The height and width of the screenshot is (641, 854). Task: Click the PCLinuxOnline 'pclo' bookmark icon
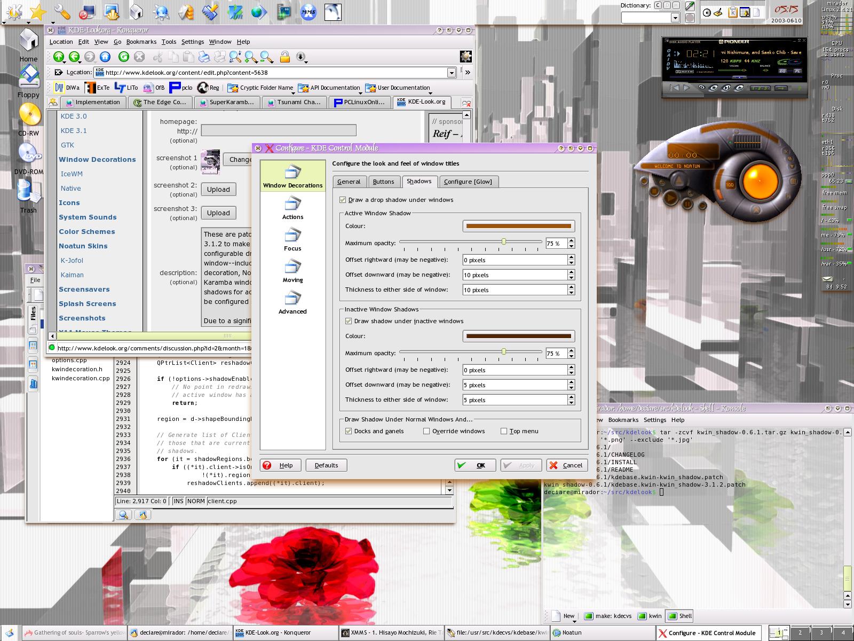click(x=181, y=88)
